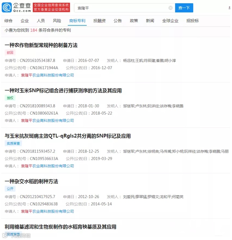Screen dimensions: 232x240
Task: Click the Qcc.com logo icon
Action: pyautogui.click(x=7, y=7)
